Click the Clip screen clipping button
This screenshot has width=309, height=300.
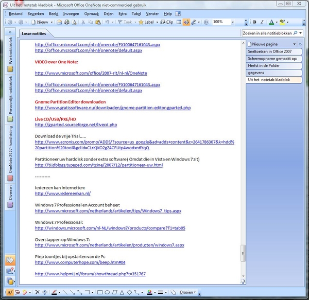point(167,22)
